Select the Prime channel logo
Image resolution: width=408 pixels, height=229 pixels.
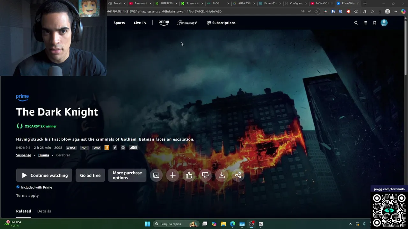pos(164,23)
